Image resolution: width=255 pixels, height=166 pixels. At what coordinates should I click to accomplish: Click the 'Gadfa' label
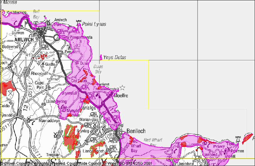tap(50, 64)
